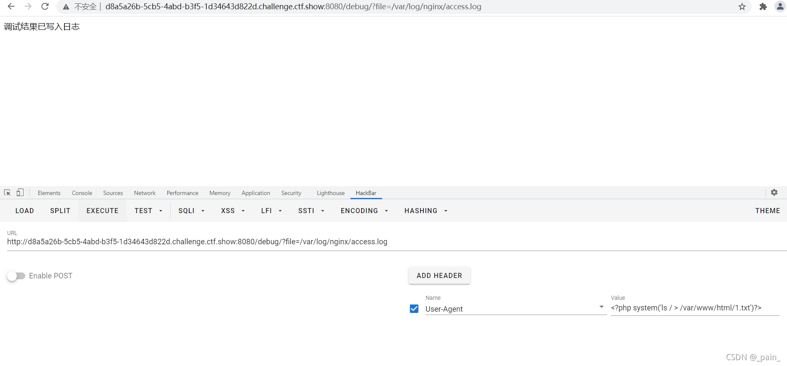The image size is (787, 366).
Task: Open DevTools settings gear
Action: [774, 192]
